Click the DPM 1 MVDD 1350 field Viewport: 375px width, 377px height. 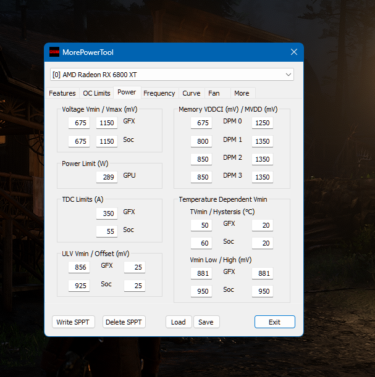(x=263, y=141)
